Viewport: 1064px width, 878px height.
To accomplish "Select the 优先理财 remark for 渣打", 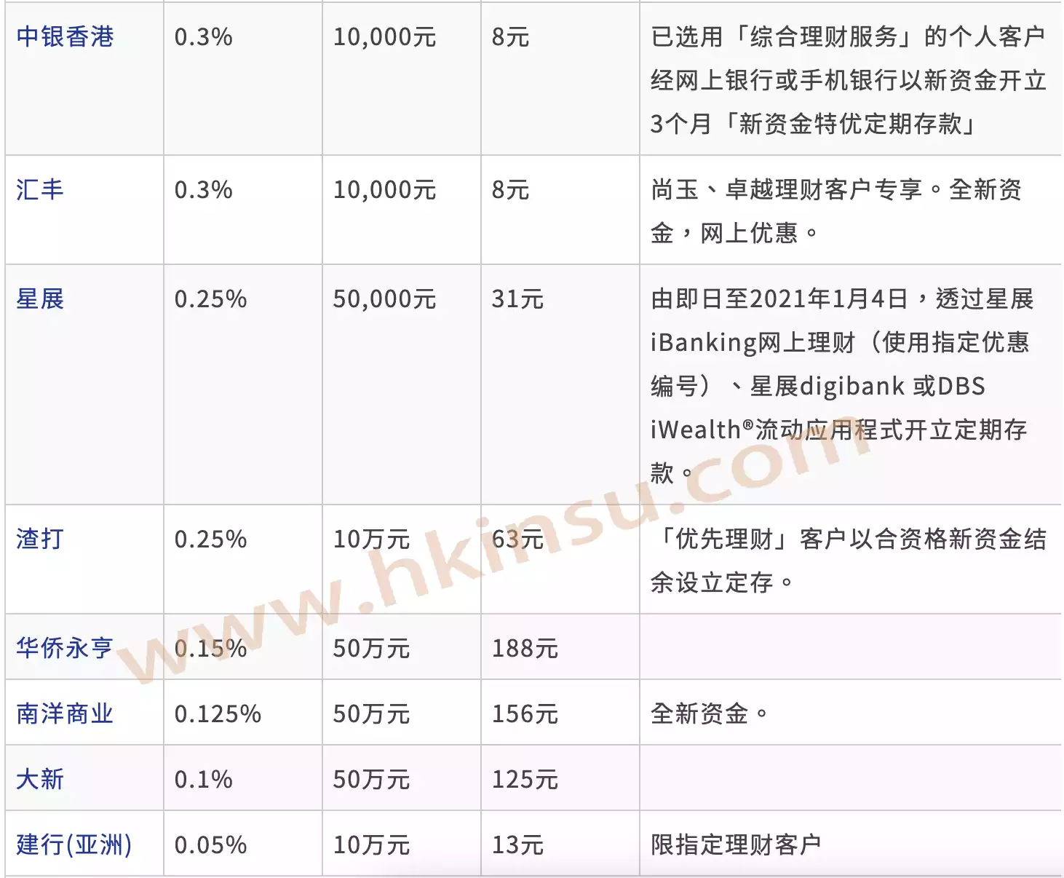I will (849, 561).
